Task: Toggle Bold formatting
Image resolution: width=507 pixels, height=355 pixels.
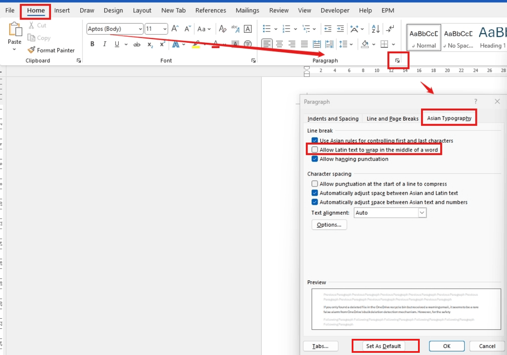Action: (92, 44)
